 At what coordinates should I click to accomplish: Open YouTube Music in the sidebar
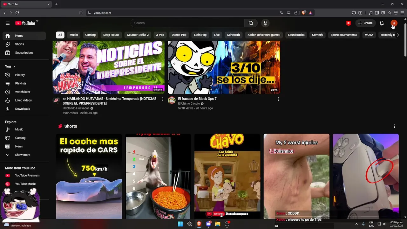click(x=24, y=184)
